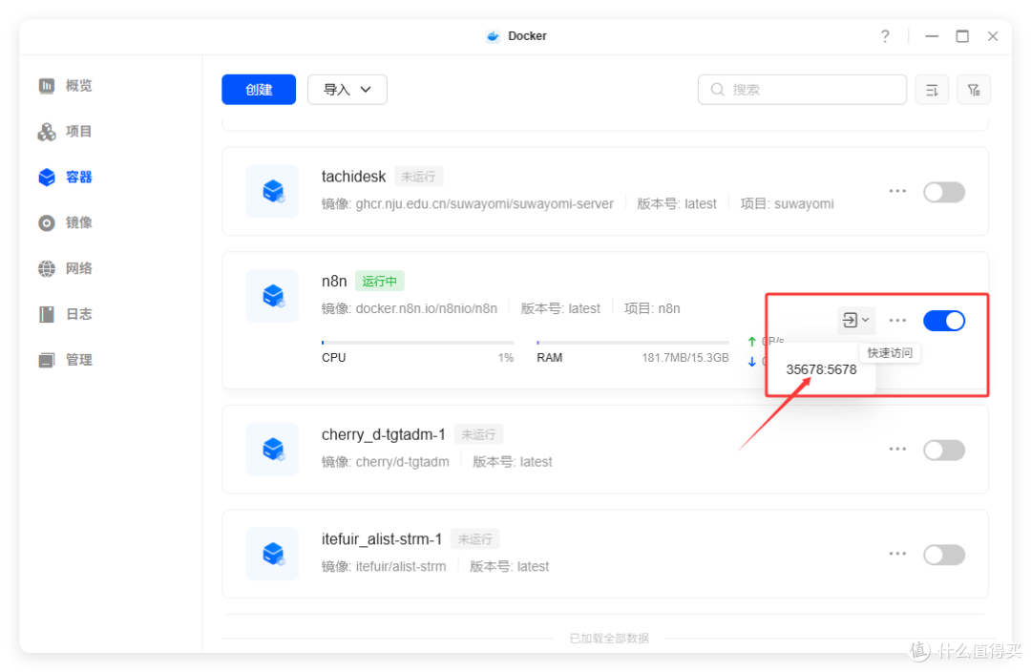The image size is (1031, 672).
Task: Click the itefuir_alist-strm-1 container cube icon
Action: 272,554
